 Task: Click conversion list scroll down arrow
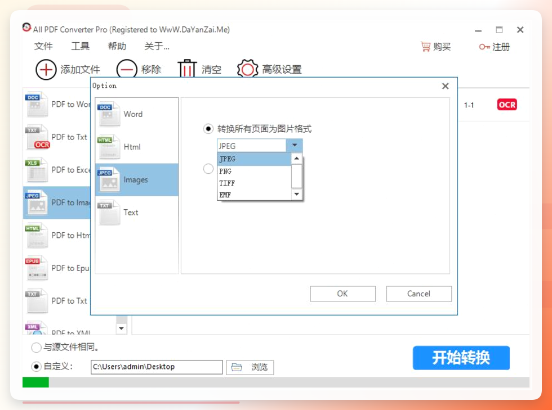(122, 328)
